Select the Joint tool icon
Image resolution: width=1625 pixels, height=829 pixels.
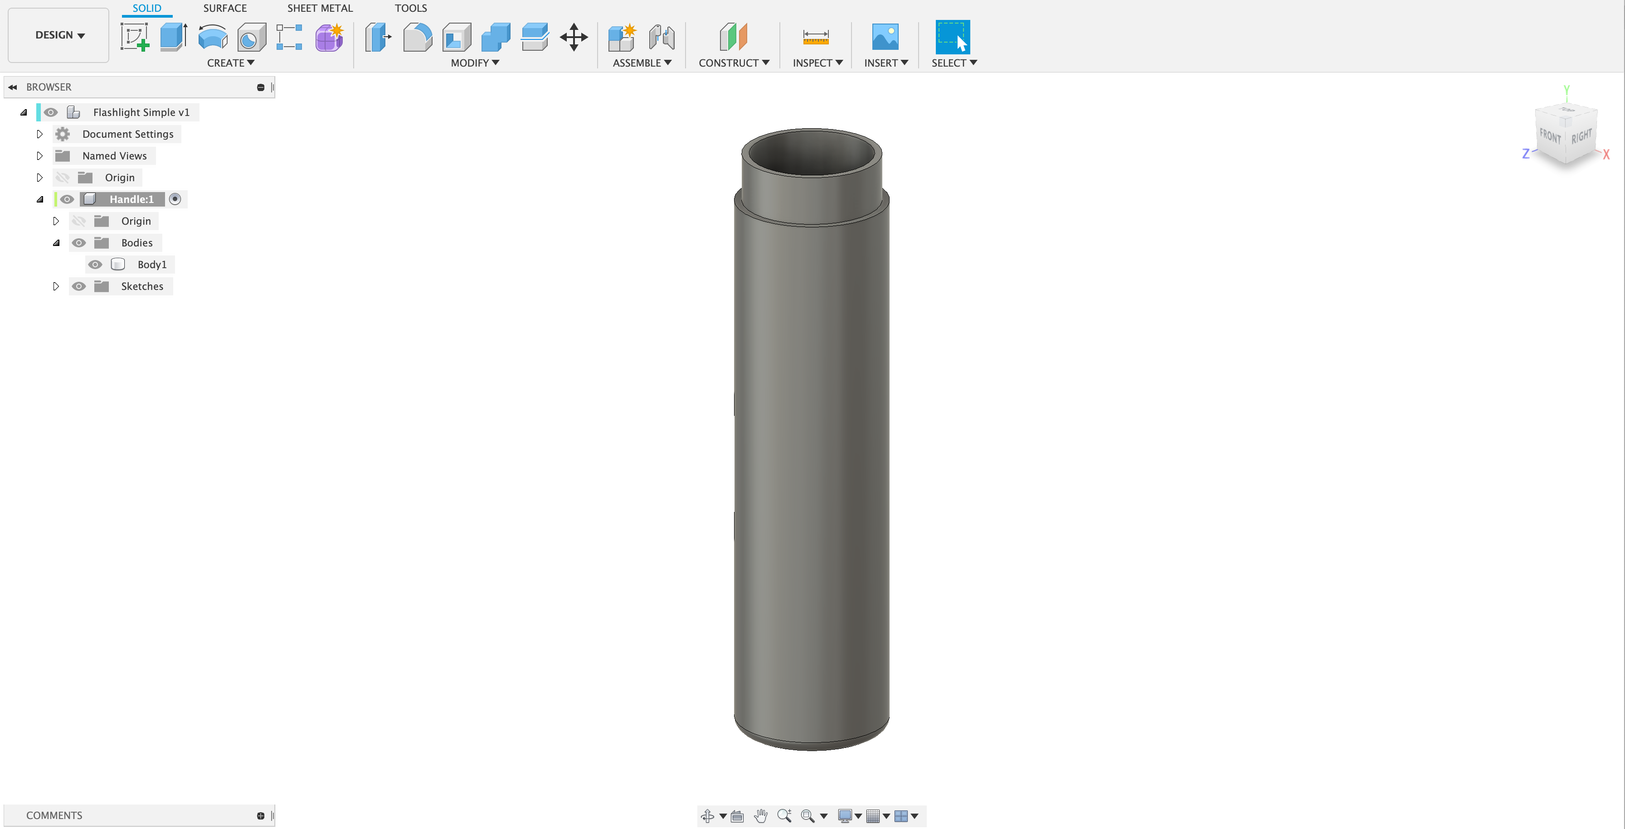click(x=662, y=37)
